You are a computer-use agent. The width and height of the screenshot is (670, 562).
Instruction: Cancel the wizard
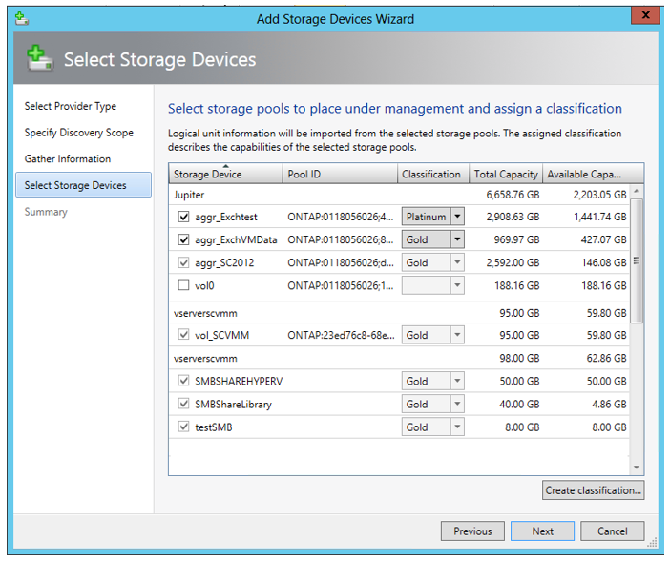[612, 531]
